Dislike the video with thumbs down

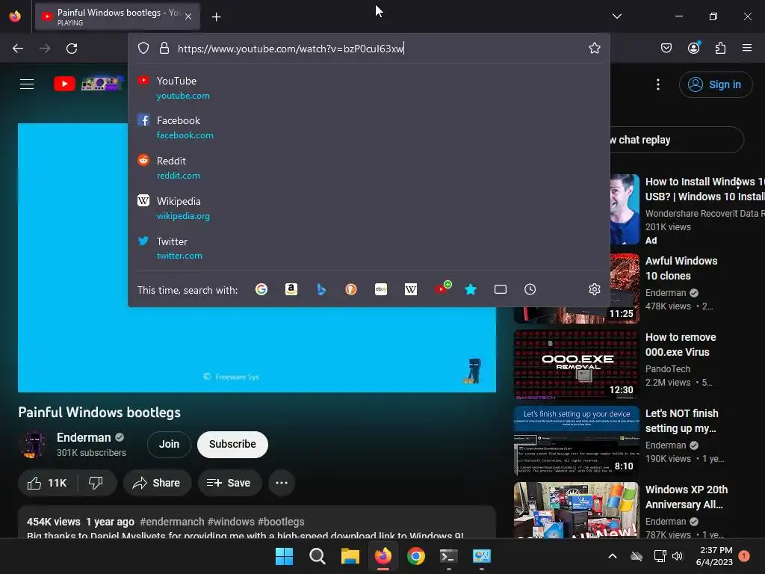tap(96, 483)
